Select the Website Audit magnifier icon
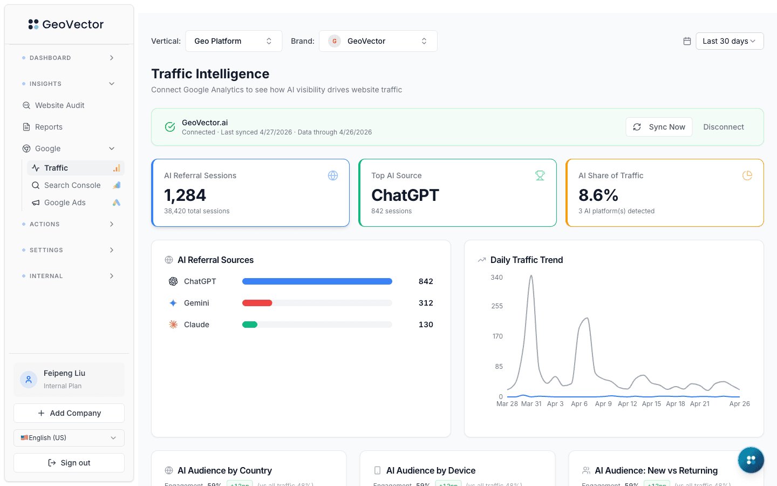777x486 pixels. pos(27,105)
